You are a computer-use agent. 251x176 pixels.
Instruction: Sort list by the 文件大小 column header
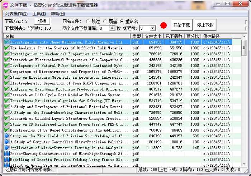[x=153, y=36]
